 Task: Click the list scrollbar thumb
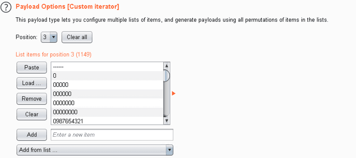167,76
